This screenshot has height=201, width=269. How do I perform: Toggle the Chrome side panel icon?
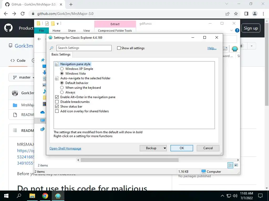(x=246, y=14)
